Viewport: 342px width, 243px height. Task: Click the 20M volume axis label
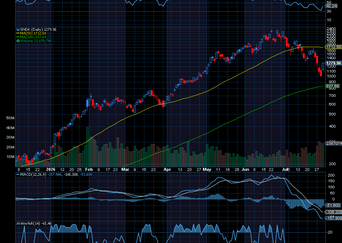10,147
